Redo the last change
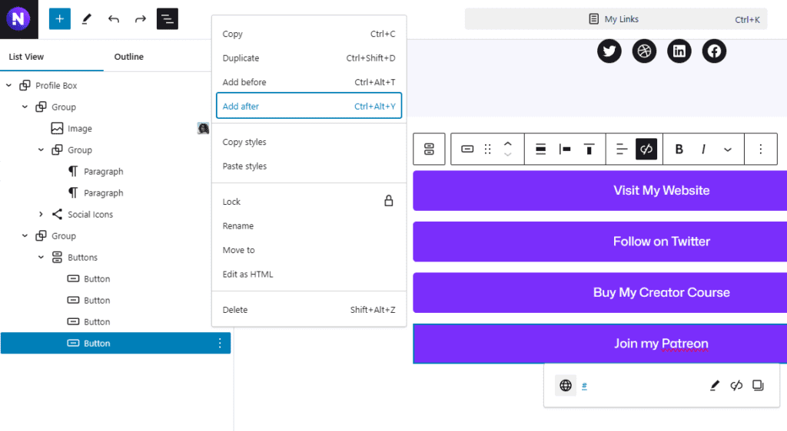 (x=141, y=19)
